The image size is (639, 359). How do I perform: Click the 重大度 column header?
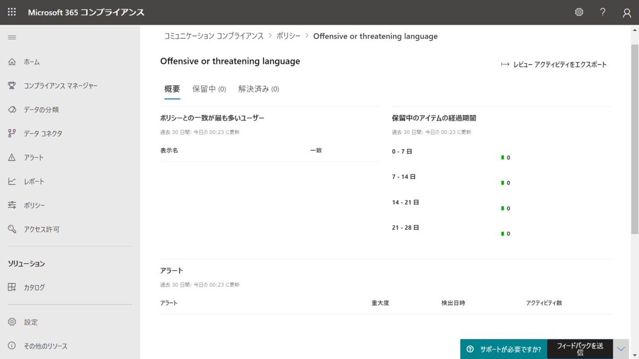click(380, 303)
